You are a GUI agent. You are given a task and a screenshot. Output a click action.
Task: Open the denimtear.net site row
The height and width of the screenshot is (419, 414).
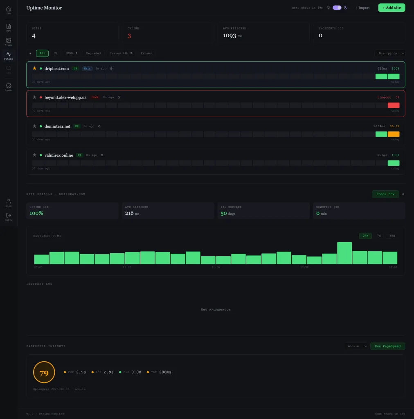216,133
